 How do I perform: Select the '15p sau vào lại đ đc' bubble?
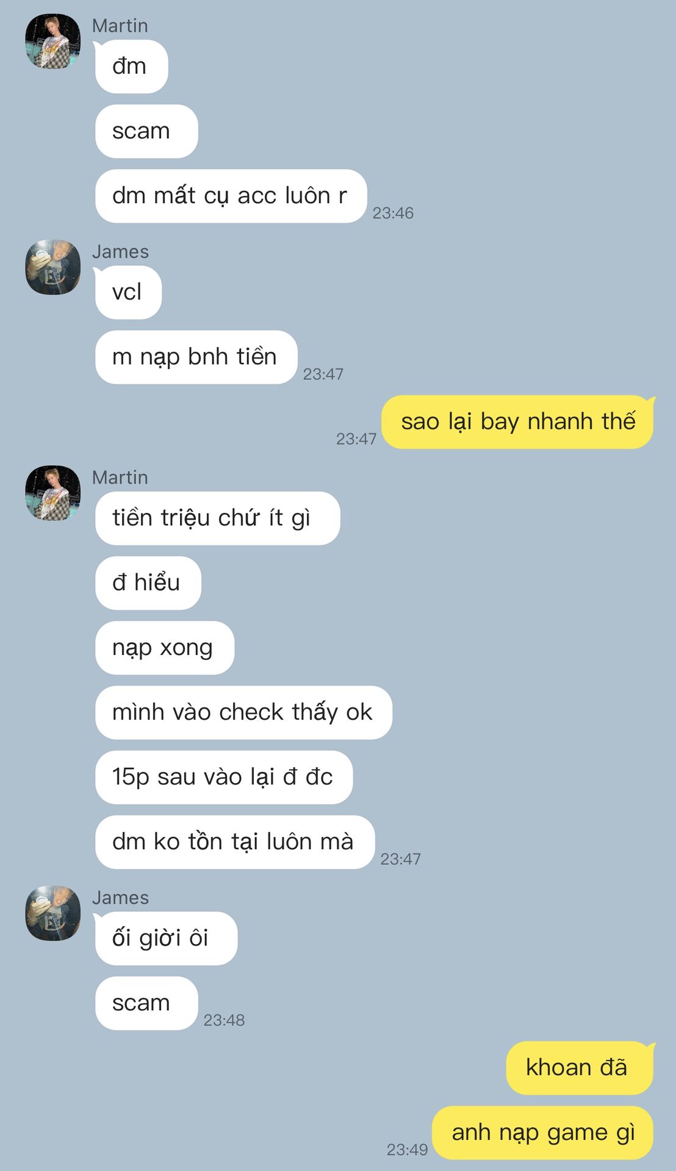tap(224, 776)
